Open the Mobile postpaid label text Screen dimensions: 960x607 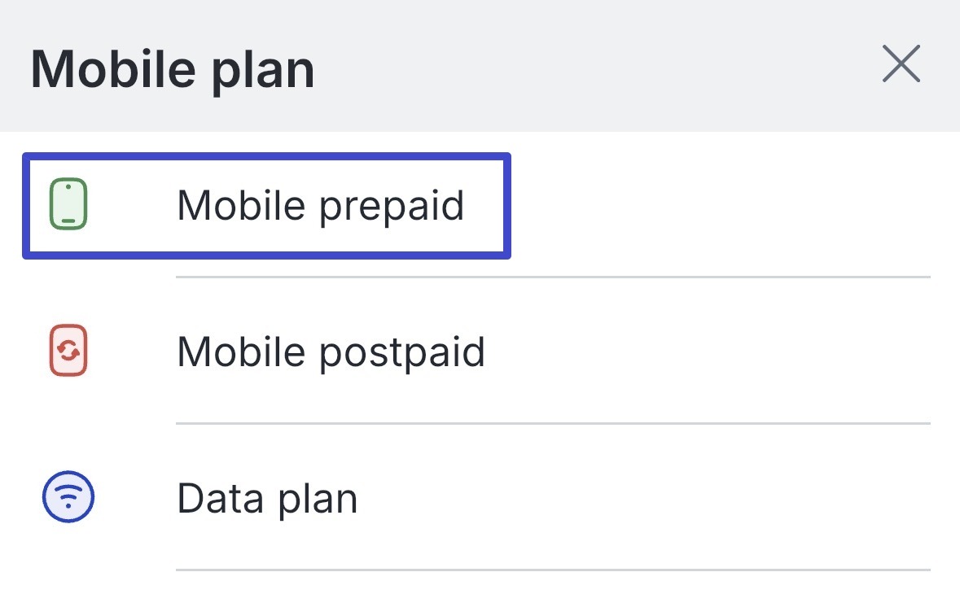coord(331,352)
